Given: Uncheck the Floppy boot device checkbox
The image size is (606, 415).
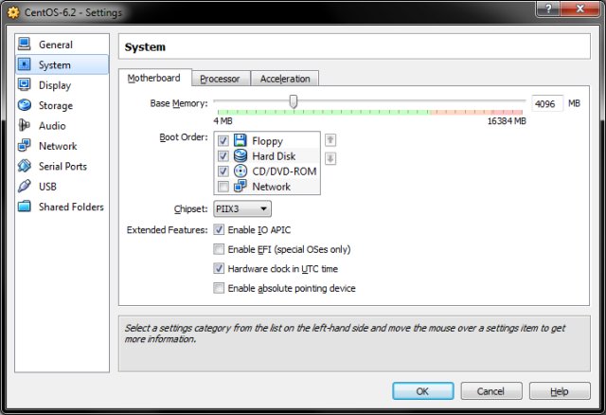Looking at the screenshot, I should pos(223,140).
